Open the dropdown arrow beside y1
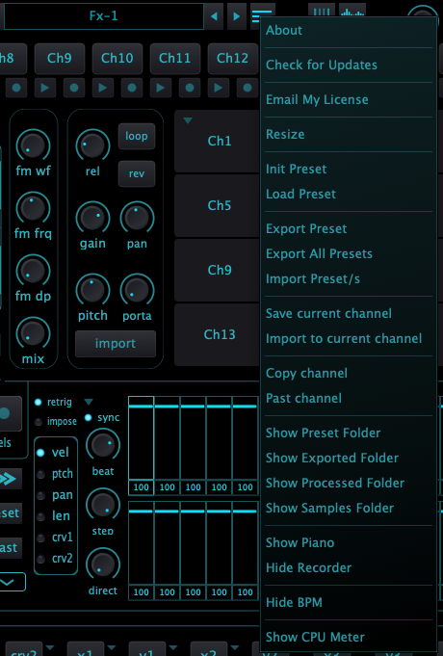443x656 pixels. [x=173, y=648]
